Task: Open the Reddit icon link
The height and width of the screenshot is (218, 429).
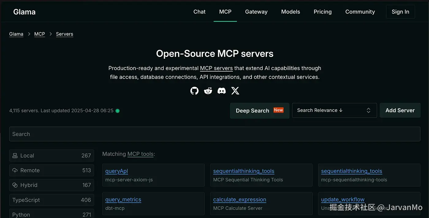Action: tap(208, 91)
